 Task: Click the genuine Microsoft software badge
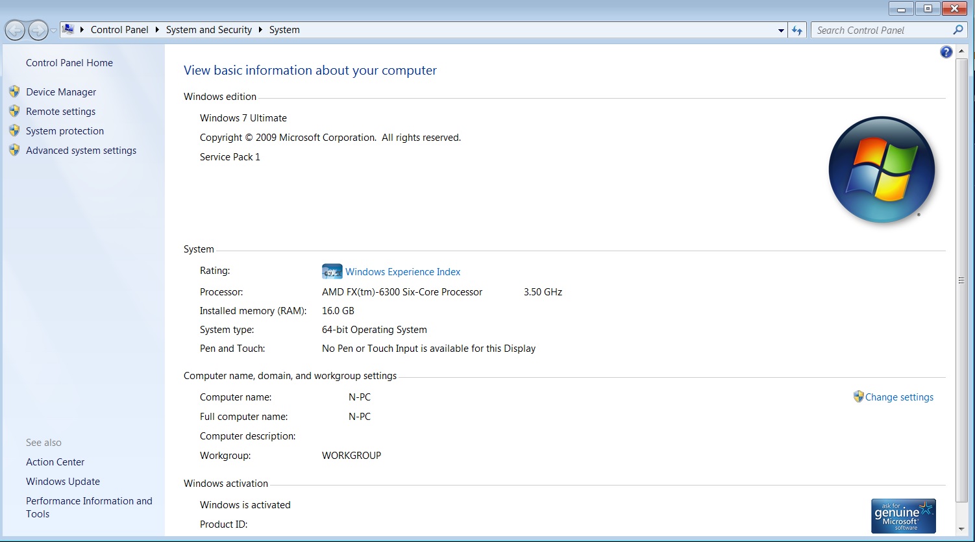click(904, 515)
